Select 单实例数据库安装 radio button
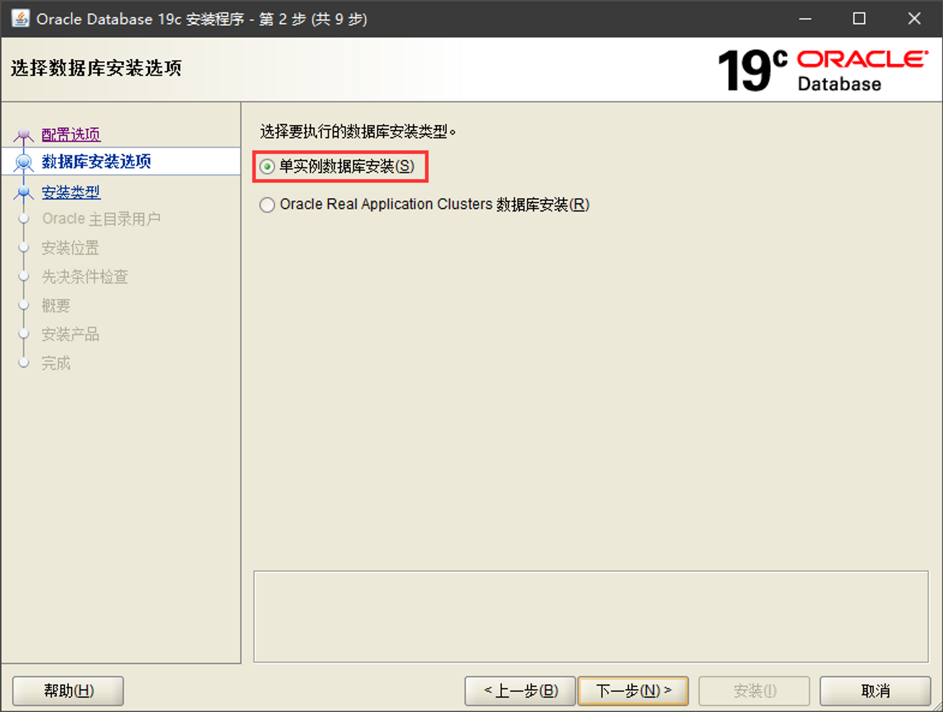Screen dimensions: 943x712 tap(268, 167)
